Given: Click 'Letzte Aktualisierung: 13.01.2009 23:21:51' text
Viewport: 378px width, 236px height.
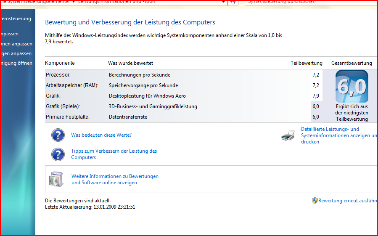Looking at the screenshot, I should pyautogui.click(x=90, y=207).
